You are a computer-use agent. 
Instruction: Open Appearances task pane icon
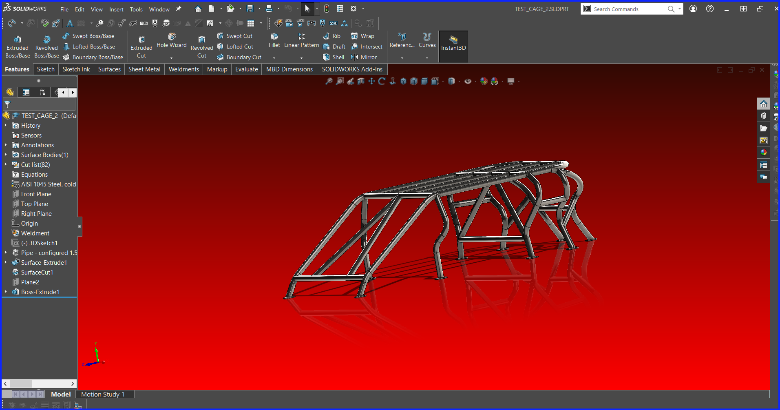click(764, 153)
